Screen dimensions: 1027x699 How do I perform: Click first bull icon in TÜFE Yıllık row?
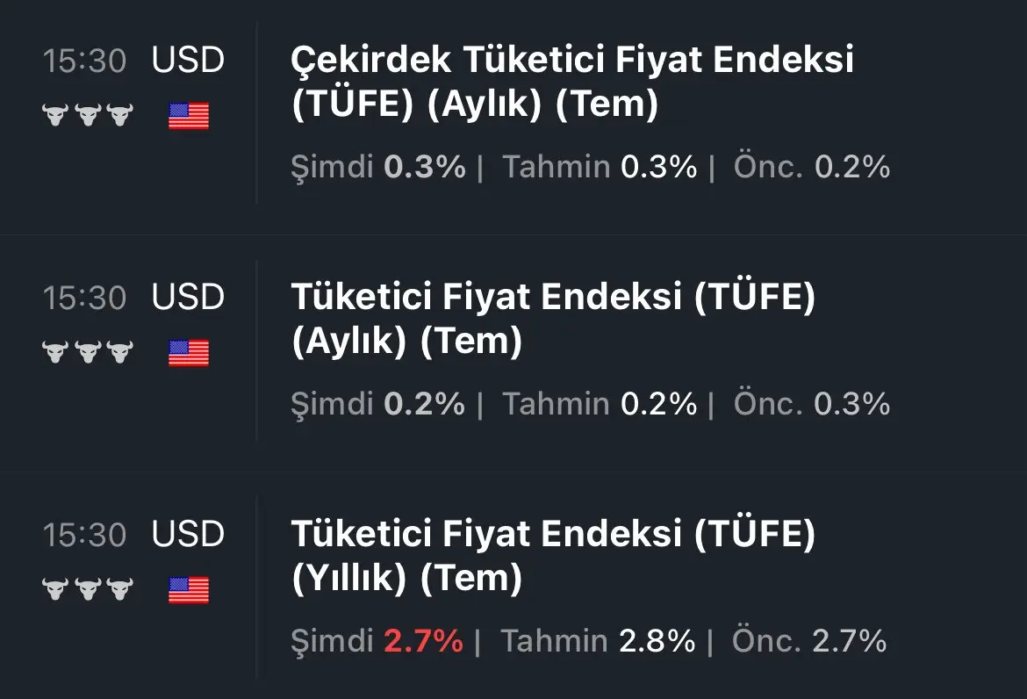click(55, 589)
